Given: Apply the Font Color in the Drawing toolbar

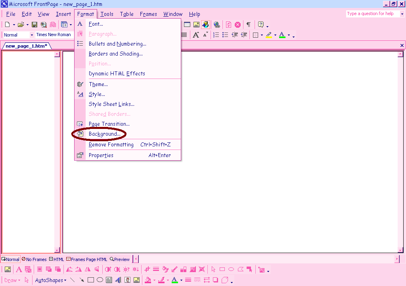Looking at the screenshot, I should (175, 280).
